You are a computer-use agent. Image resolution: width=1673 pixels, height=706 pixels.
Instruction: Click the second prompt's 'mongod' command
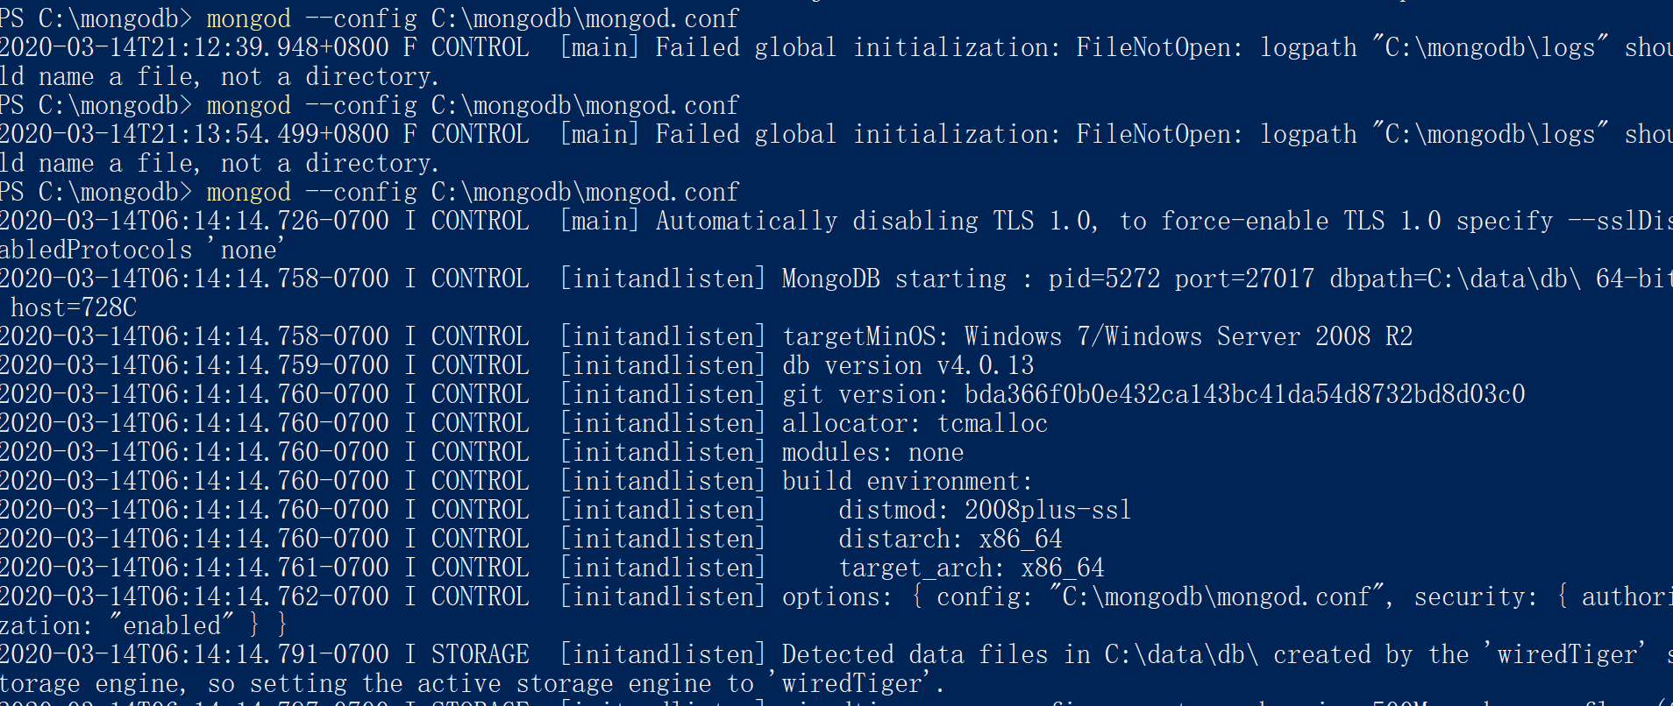[x=248, y=106]
